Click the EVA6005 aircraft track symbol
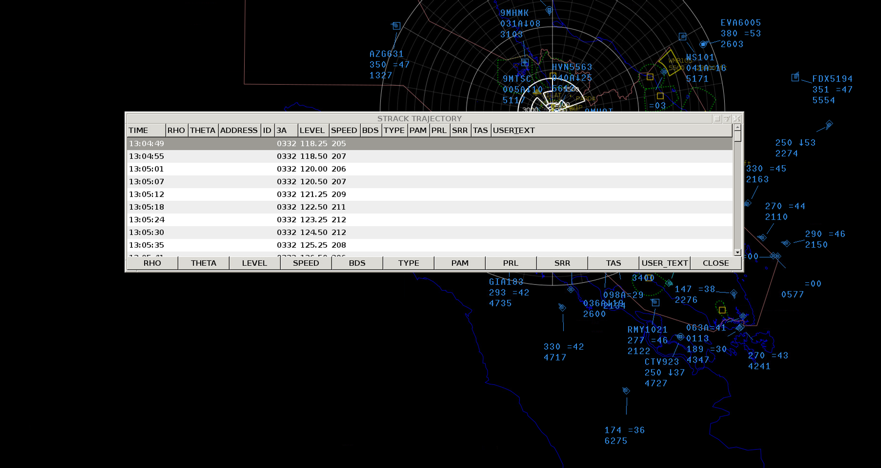Image resolution: width=881 pixels, height=468 pixels. click(703, 44)
